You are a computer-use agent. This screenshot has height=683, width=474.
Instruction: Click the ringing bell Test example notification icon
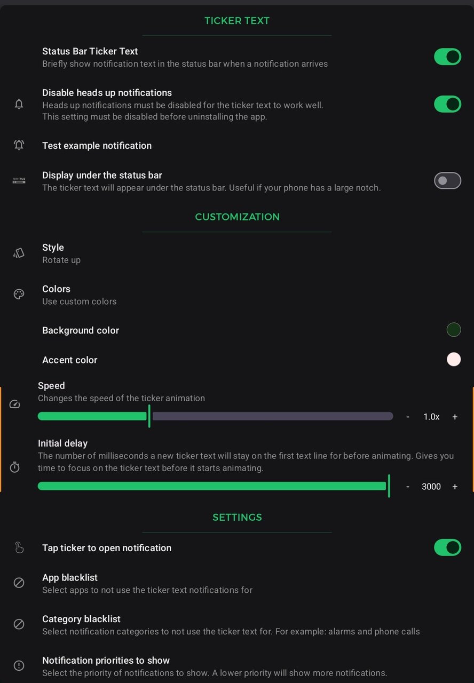click(x=19, y=145)
